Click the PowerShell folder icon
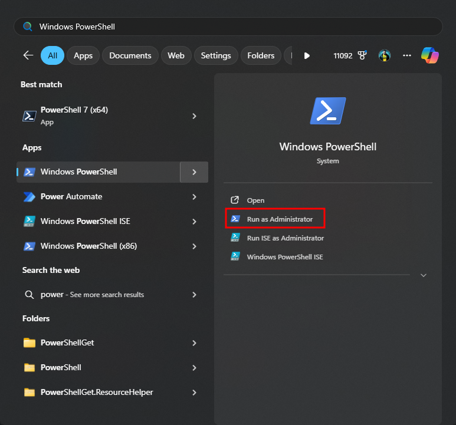Image resolution: width=456 pixels, height=425 pixels. pyautogui.click(x=29, y=367)
